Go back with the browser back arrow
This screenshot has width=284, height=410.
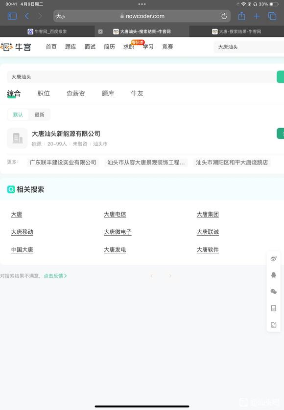coord(26,16)
